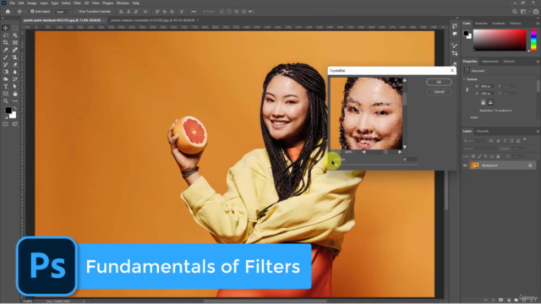541x304 pixels.
Task: Open the Color panel flyout menu
Action: pyautogui.click(x=538, y=24)
